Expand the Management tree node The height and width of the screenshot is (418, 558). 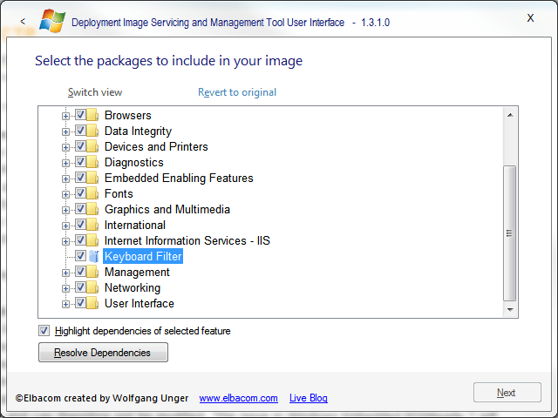[65, 273]
